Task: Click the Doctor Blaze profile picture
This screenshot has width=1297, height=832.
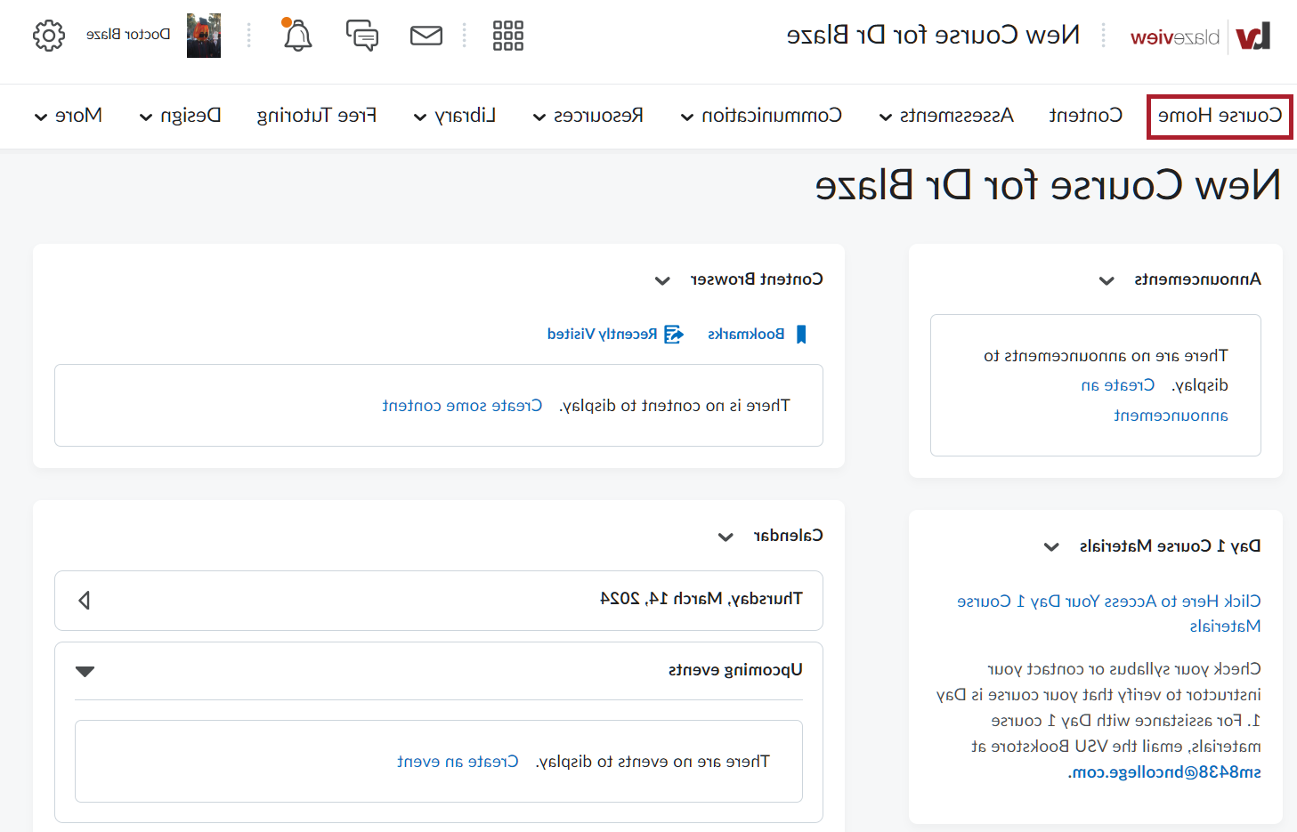Action: point(204,36)
